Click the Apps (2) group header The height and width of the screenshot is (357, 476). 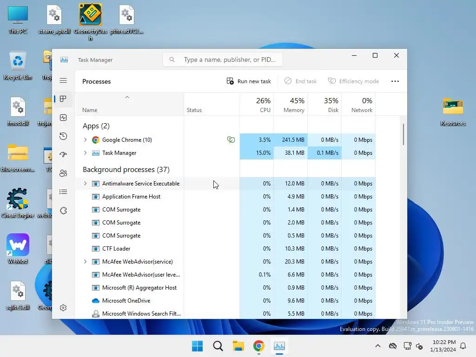[96, 126]
